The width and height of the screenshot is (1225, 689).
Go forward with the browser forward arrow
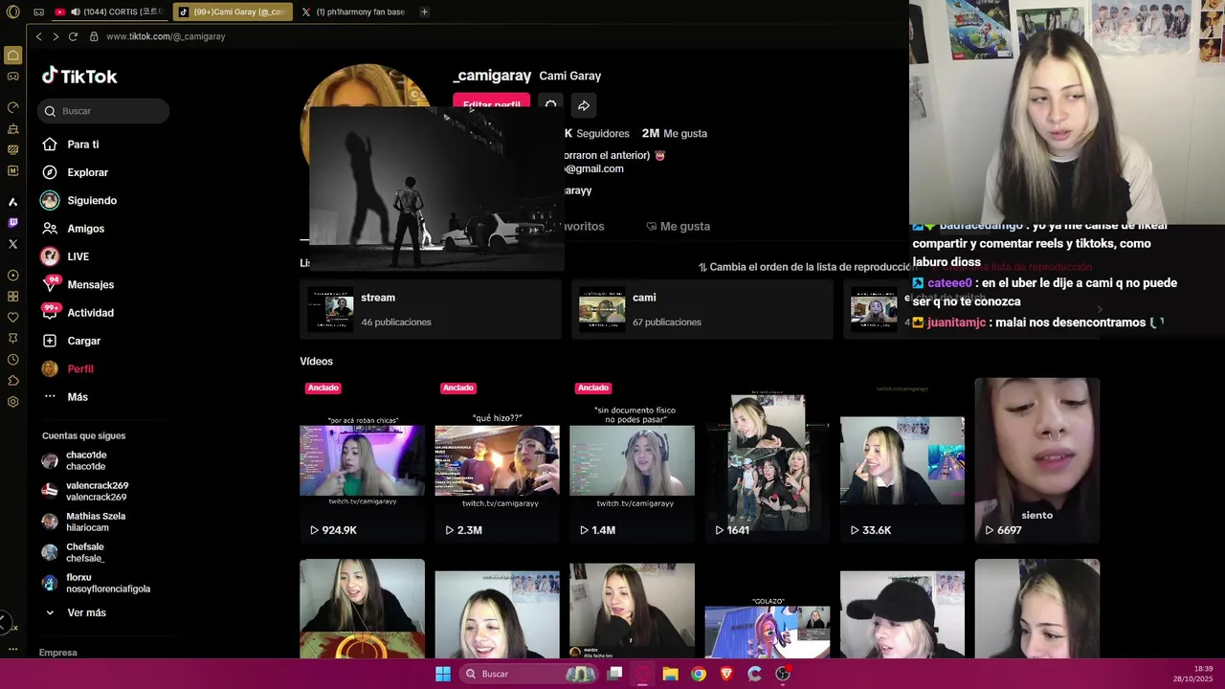(x=56, y=36)
